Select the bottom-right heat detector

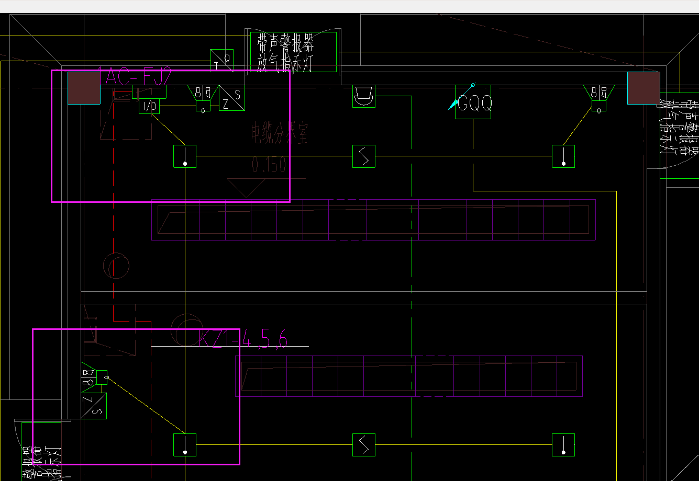(x=563, y=445)
